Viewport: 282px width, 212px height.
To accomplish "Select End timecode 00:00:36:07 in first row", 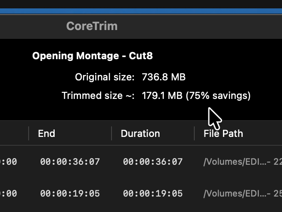I will [x=70, y=162].
